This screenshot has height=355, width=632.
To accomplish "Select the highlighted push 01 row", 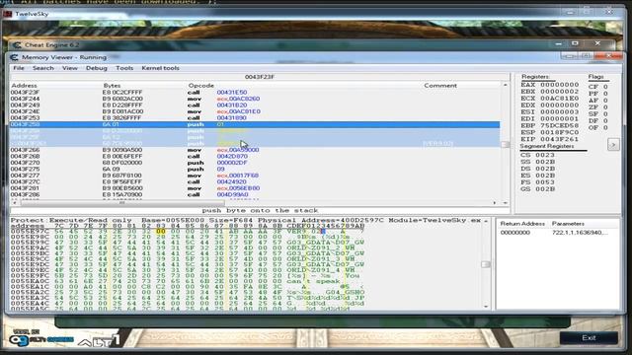I will click(x=255, y=124).
